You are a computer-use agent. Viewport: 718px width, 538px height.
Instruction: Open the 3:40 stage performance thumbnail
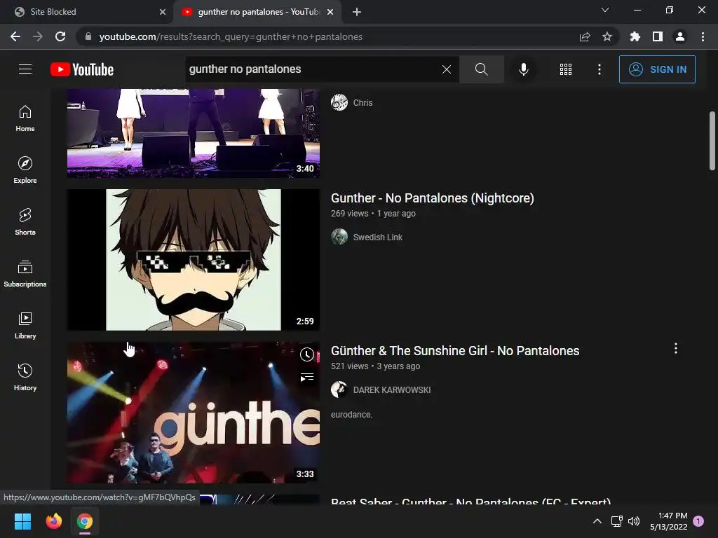pos(194,132)
